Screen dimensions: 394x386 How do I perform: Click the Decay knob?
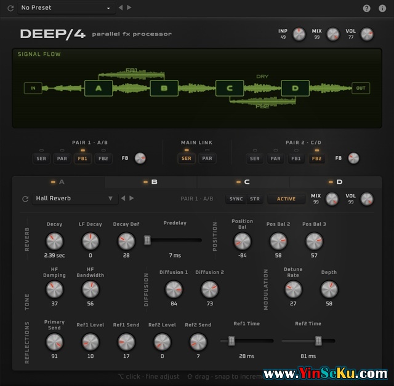(54, 241)
